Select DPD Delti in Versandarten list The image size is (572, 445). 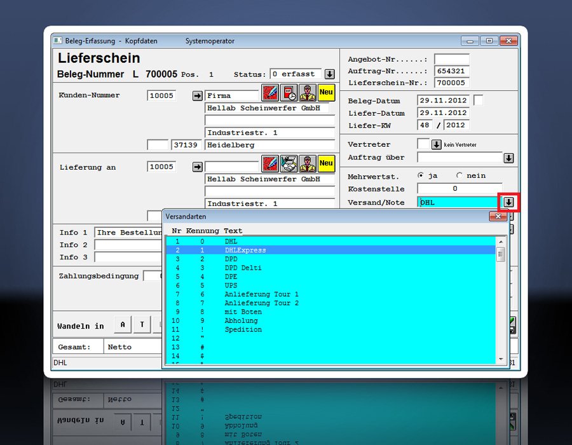point(243,268)
